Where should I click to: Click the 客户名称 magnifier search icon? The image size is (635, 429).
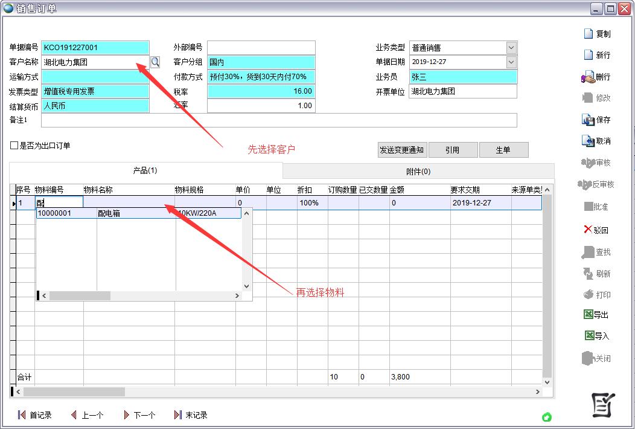click(x=155, y=62)
